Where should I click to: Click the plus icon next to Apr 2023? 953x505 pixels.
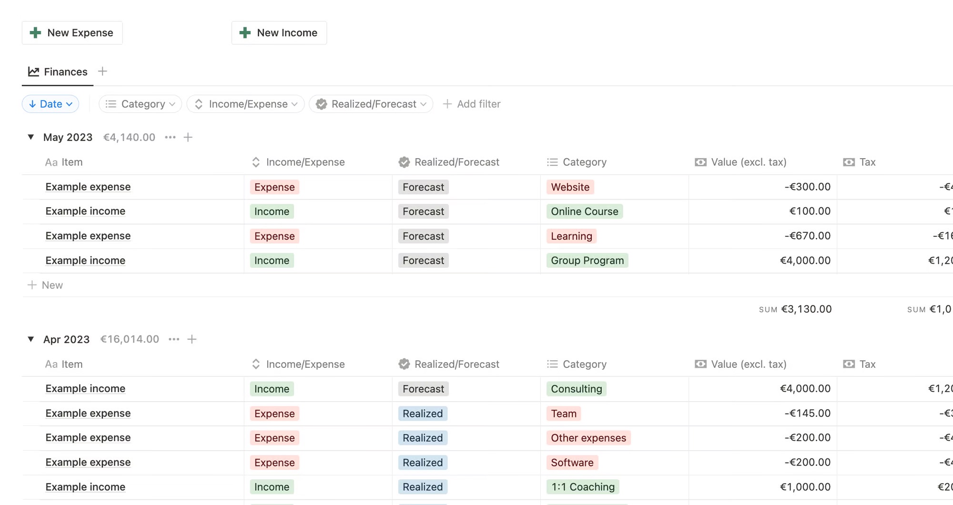(x=192, y=339)
